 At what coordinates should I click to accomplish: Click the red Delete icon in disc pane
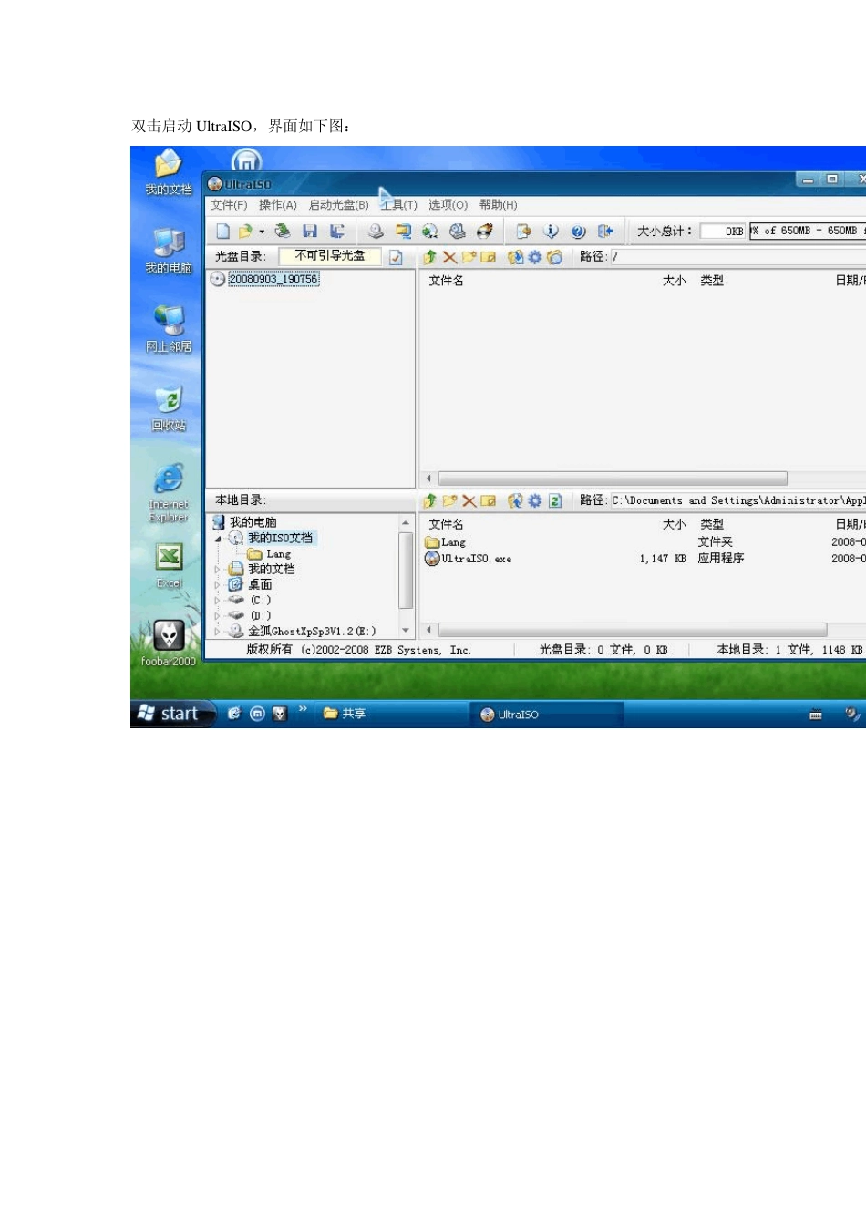pos(449,257)
